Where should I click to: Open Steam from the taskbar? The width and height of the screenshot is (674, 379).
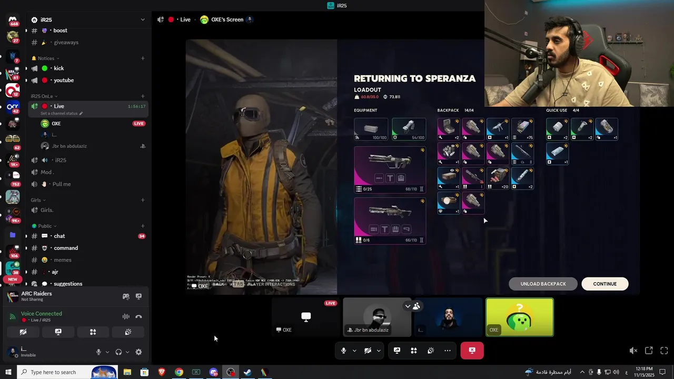tap(247, 372)
